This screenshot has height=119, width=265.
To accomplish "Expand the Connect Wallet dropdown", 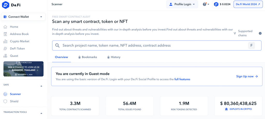I will [x=23, y=17].
